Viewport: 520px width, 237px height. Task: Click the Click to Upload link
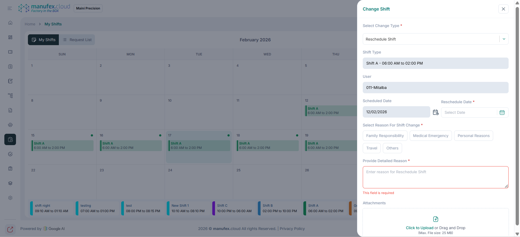tap(419, 228)
